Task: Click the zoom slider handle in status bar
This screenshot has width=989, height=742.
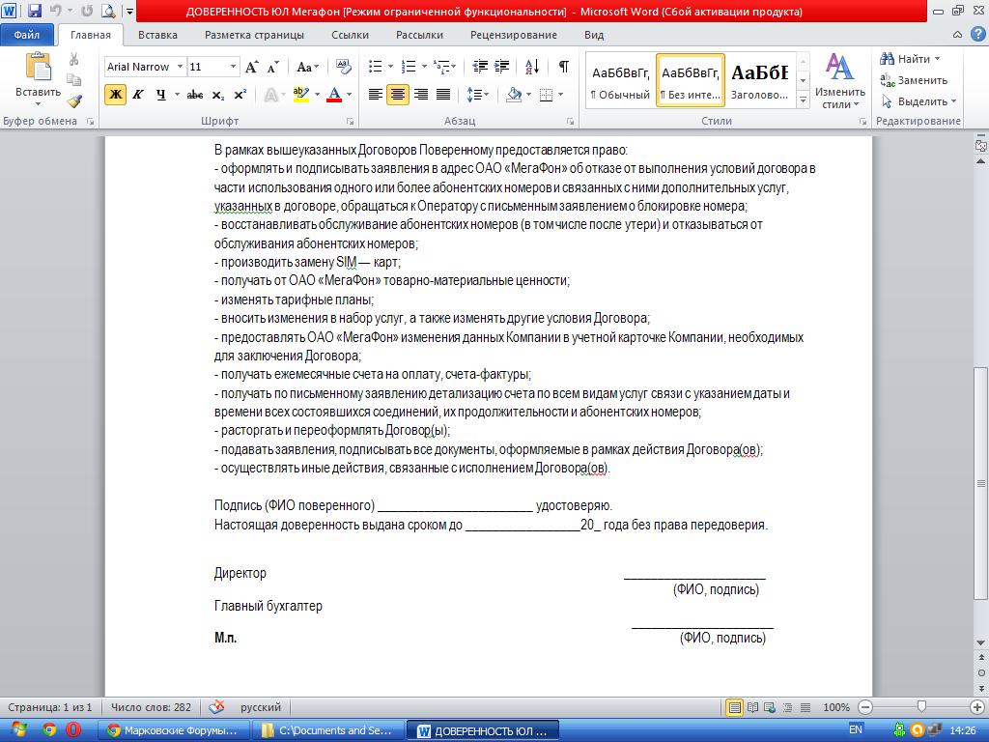Action: point(922,707)
